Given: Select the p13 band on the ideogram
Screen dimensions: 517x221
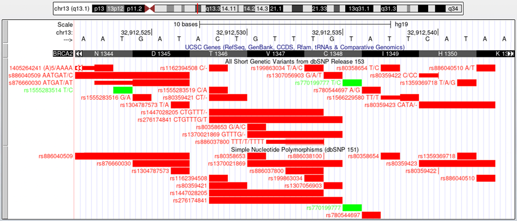Looking at the screenshot, I should [99, 9].
